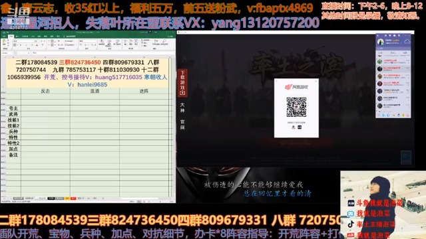Screen dimensions: 426x239
Task: Open the font name dropdown in Excel
Action: (34, 41)
